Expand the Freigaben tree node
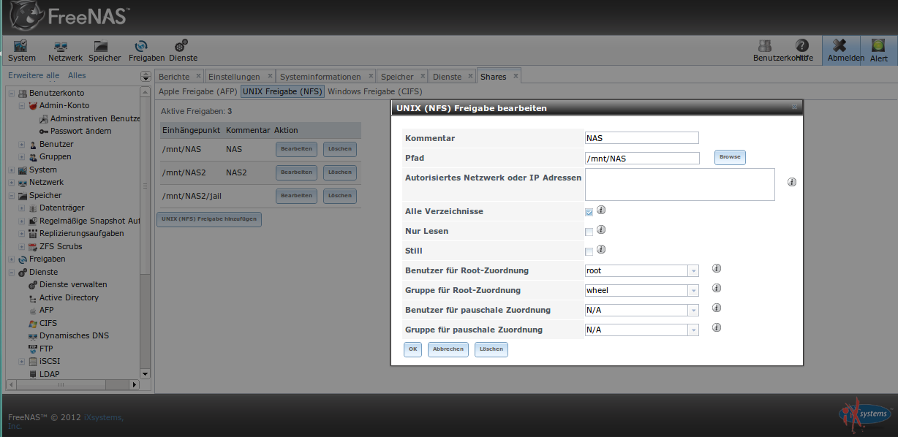898x437 pixels. [x=11, y=259]
